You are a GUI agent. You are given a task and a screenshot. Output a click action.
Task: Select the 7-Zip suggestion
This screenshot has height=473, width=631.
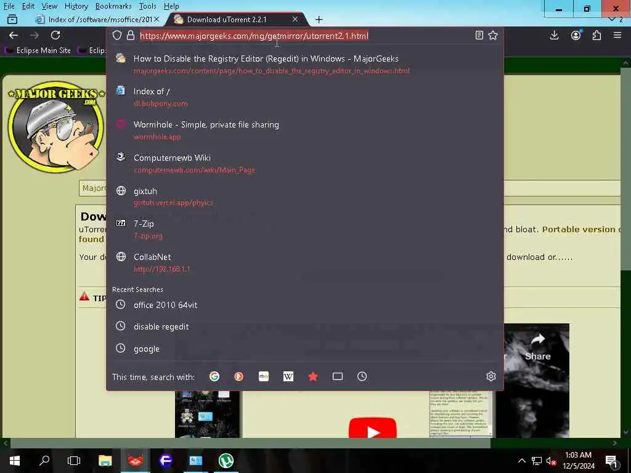304,229
